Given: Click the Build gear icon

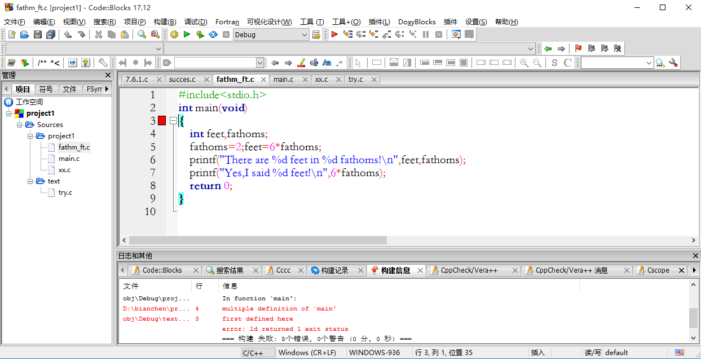Looking at the screenshot, I should (x=174, y=35).
